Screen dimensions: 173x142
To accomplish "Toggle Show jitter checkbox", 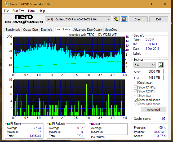I will [136, 96].
